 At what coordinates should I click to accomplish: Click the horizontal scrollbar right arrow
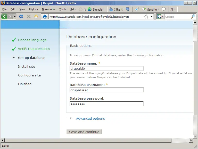[x=191, y=140]
